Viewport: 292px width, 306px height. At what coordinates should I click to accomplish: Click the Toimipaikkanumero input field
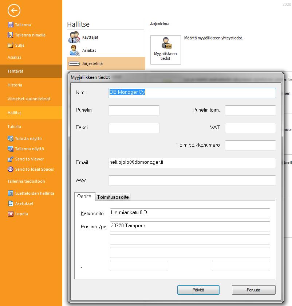(x=250, y=146)
